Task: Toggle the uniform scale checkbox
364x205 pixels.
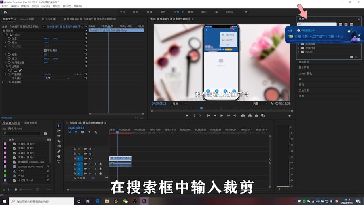Action: point(45,51)
